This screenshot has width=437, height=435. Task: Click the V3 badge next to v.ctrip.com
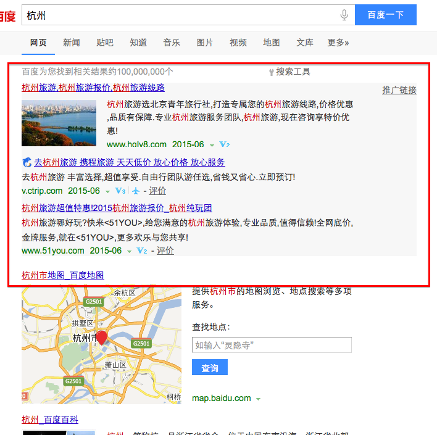120,191
